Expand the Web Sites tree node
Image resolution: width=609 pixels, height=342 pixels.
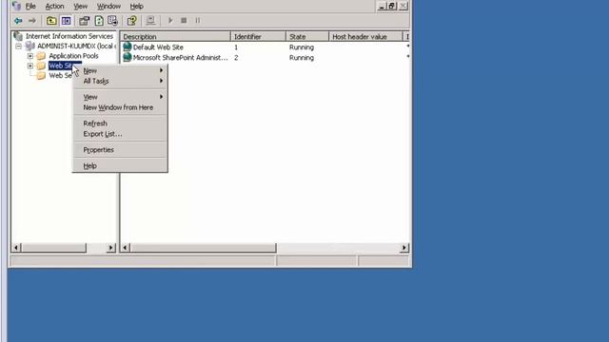[x=29, y=66]
